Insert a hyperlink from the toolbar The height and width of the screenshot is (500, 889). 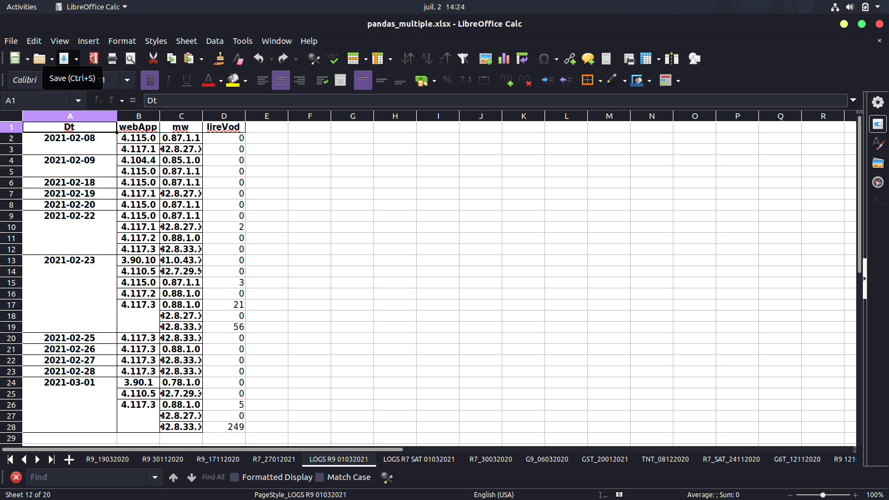[x=568, y=59]
